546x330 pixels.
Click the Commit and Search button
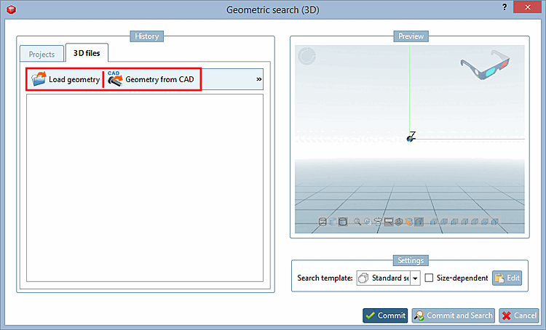454,315
